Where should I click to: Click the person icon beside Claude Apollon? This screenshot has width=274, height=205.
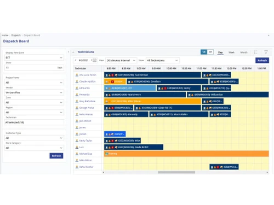tap(77, 81)
